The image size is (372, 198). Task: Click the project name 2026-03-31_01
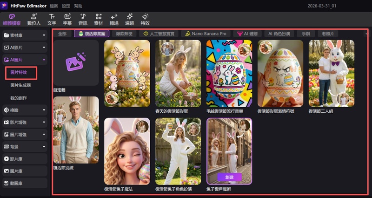(322, 6)
